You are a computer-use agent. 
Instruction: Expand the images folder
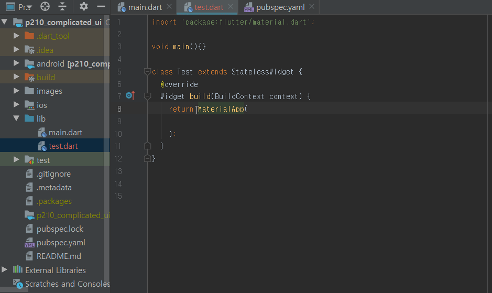coord(16,91)
